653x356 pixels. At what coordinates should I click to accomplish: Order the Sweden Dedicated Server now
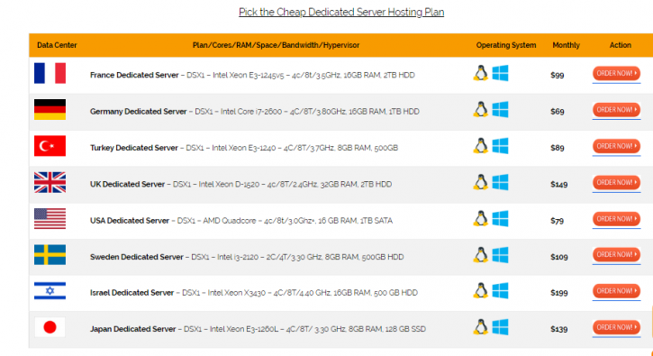point(616,254)
